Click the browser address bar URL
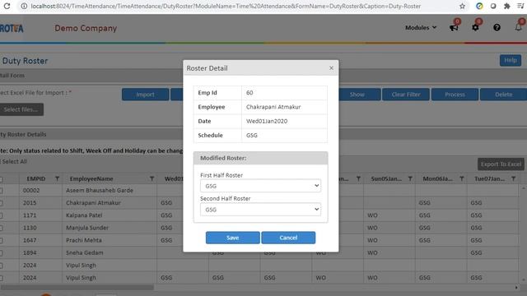This screenshot has width=527, height=296. click(x=226, y=6)
